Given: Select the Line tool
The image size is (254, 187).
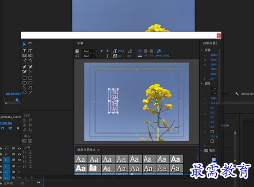Looking at the screenshot, I should 31,92.
